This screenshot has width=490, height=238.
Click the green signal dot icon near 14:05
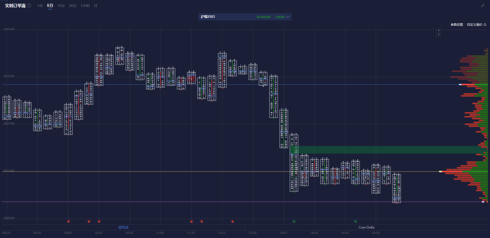(294, 221)
